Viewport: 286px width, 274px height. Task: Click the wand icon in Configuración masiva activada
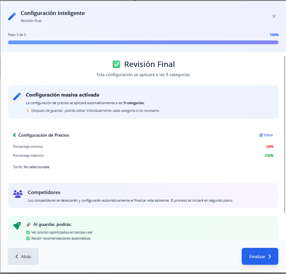(x=17, y=97)
